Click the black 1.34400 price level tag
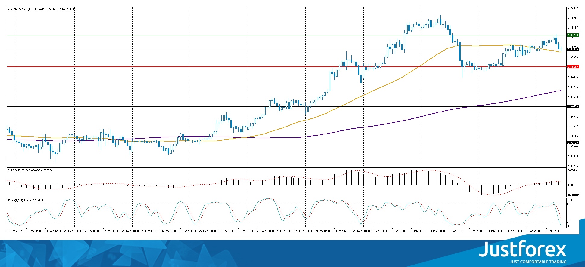The width and height of the screenshot is (585, 267). coord(573,106)
